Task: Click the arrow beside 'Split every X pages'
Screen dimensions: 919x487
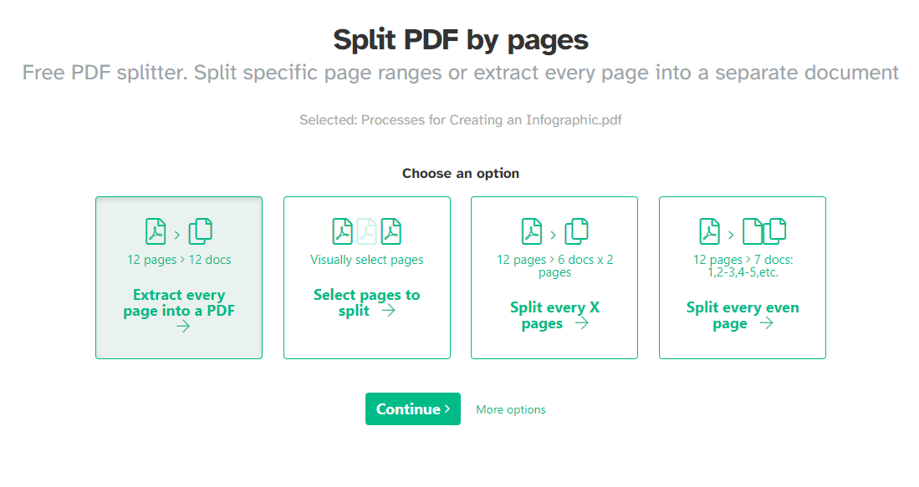Action: click(582, 323)
